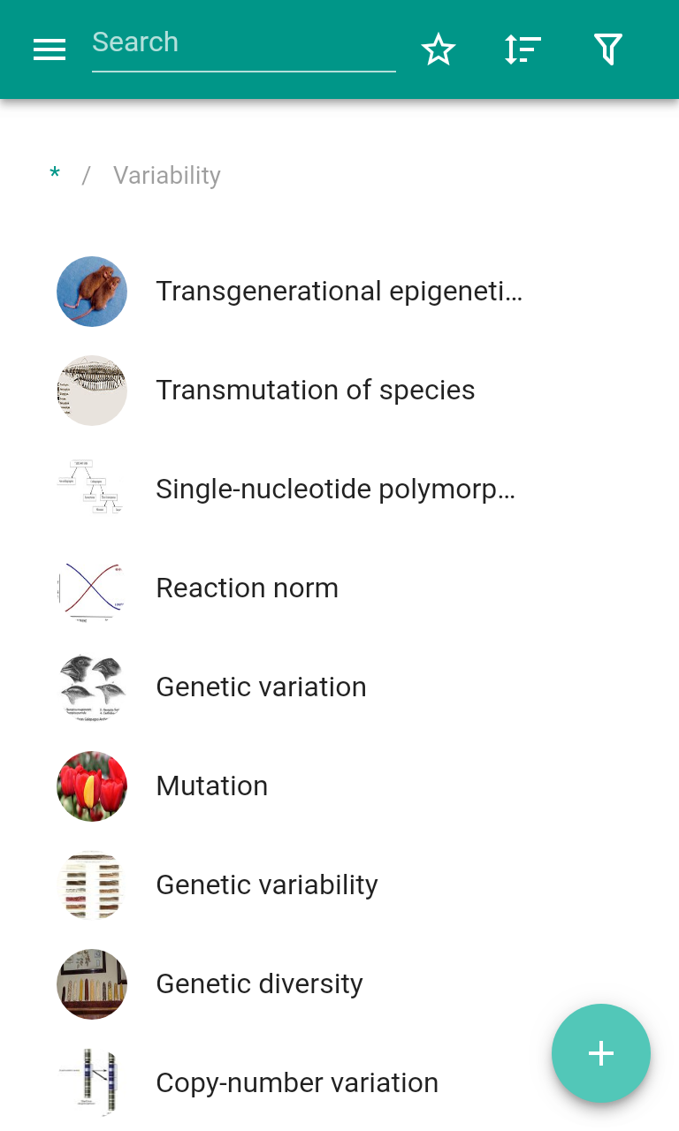The image size is (679, 1131).
Task: Open the filter funnel options
Action: point(608,49)
